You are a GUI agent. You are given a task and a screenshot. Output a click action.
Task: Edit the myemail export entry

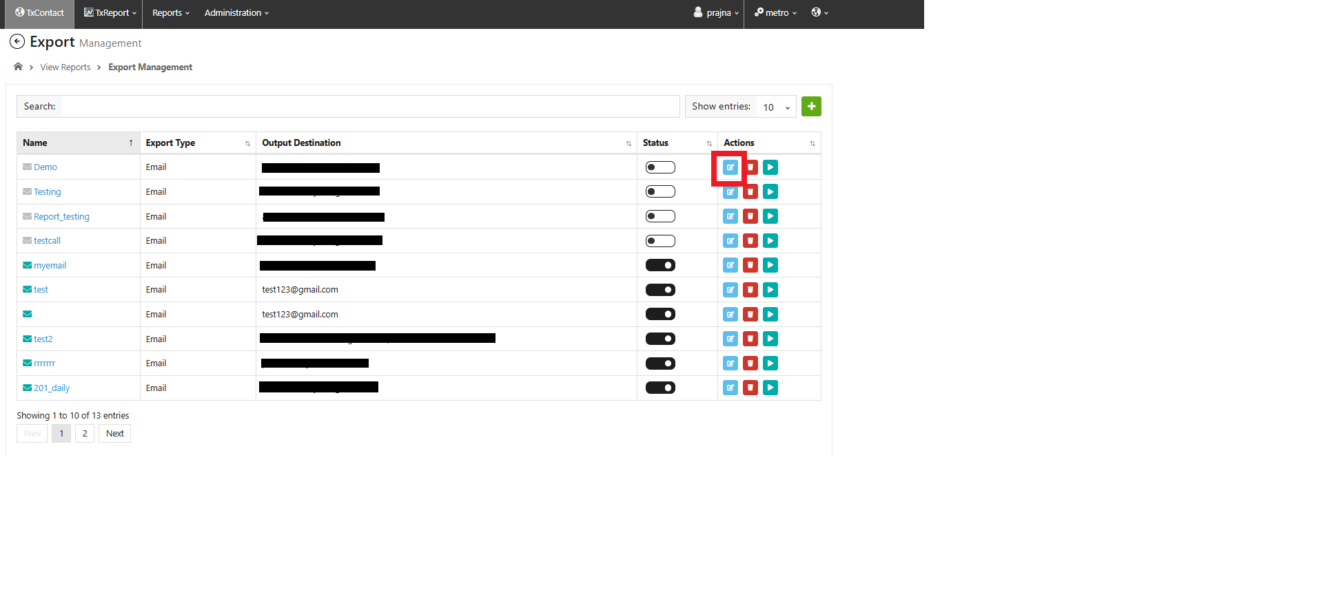tap(730, 265)
